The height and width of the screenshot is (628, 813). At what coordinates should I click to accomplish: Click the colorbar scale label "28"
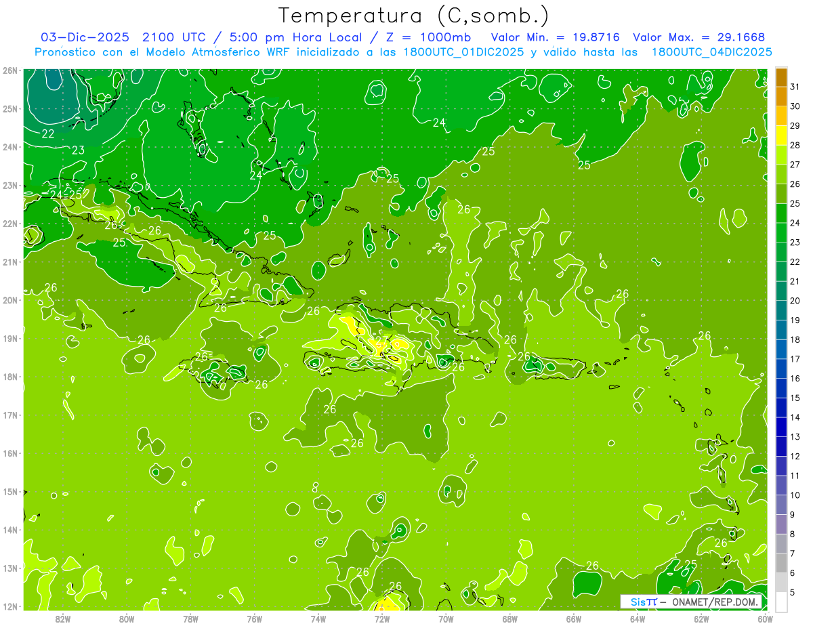point(795,145)
